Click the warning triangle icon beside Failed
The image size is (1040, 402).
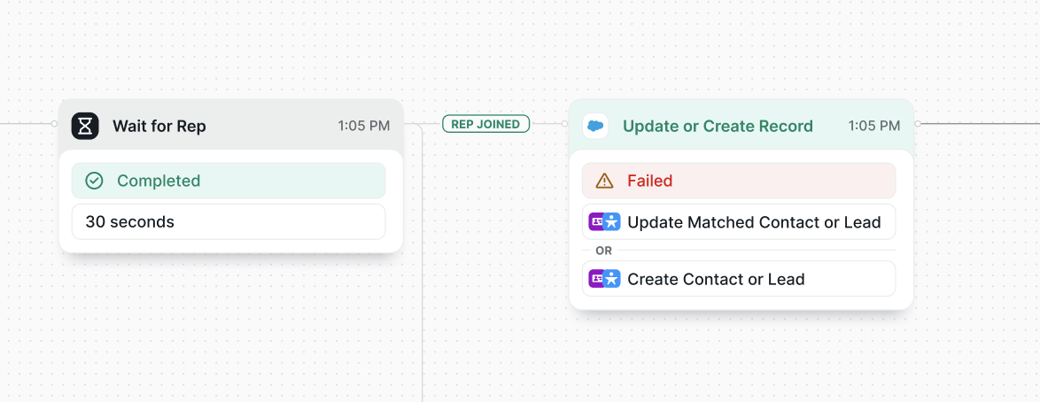click(x=605, y=181)
